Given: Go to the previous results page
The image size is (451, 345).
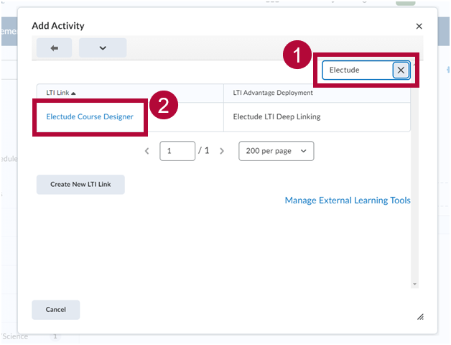Looking at the screenshot, I should click(x=147, y=152).
